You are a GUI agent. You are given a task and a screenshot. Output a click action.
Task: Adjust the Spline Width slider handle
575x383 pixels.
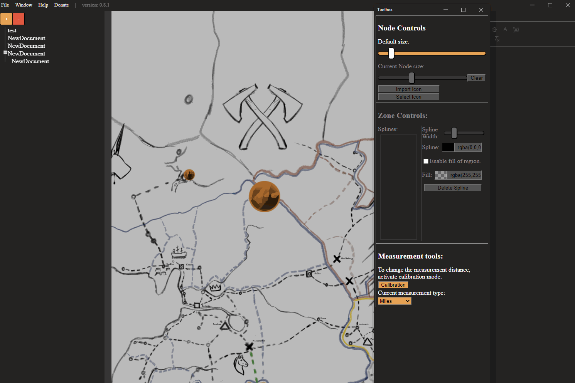tap(454, 133)
